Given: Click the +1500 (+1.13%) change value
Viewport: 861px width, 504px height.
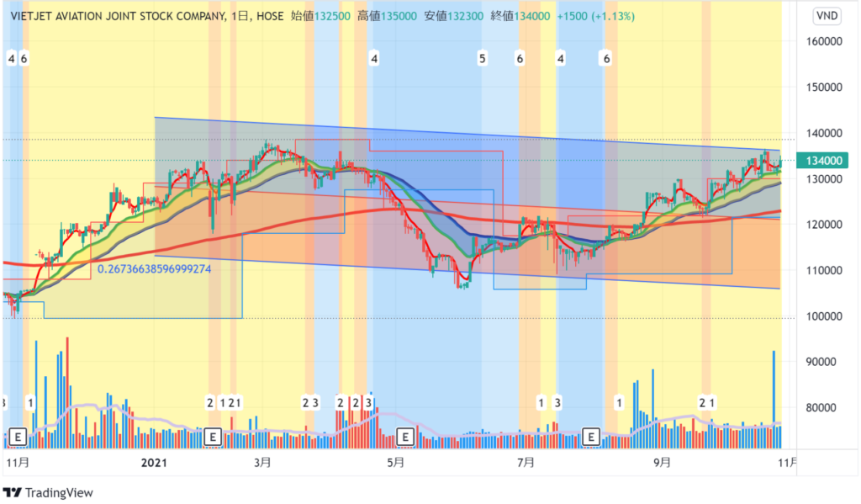Looking at the screenshot, I should point(596,16).
